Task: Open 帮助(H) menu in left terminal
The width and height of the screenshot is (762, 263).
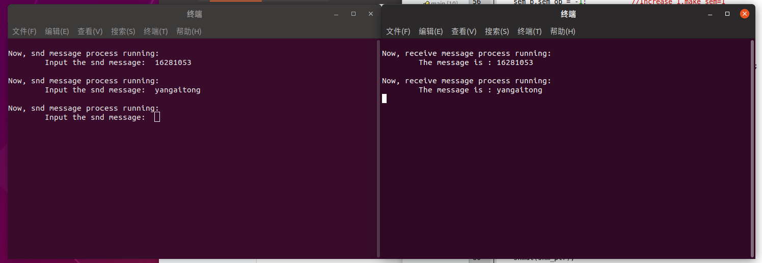Action: point(189,31)
